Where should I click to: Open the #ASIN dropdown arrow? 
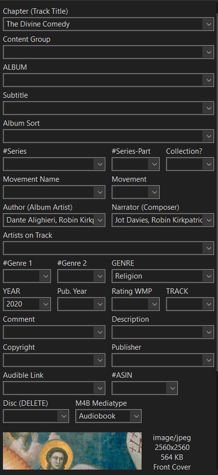(x=172, y=388)
